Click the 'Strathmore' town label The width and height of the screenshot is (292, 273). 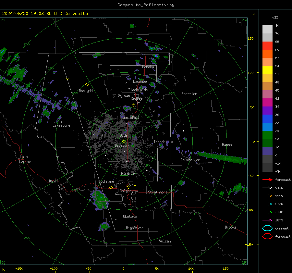tap(158, 192)
